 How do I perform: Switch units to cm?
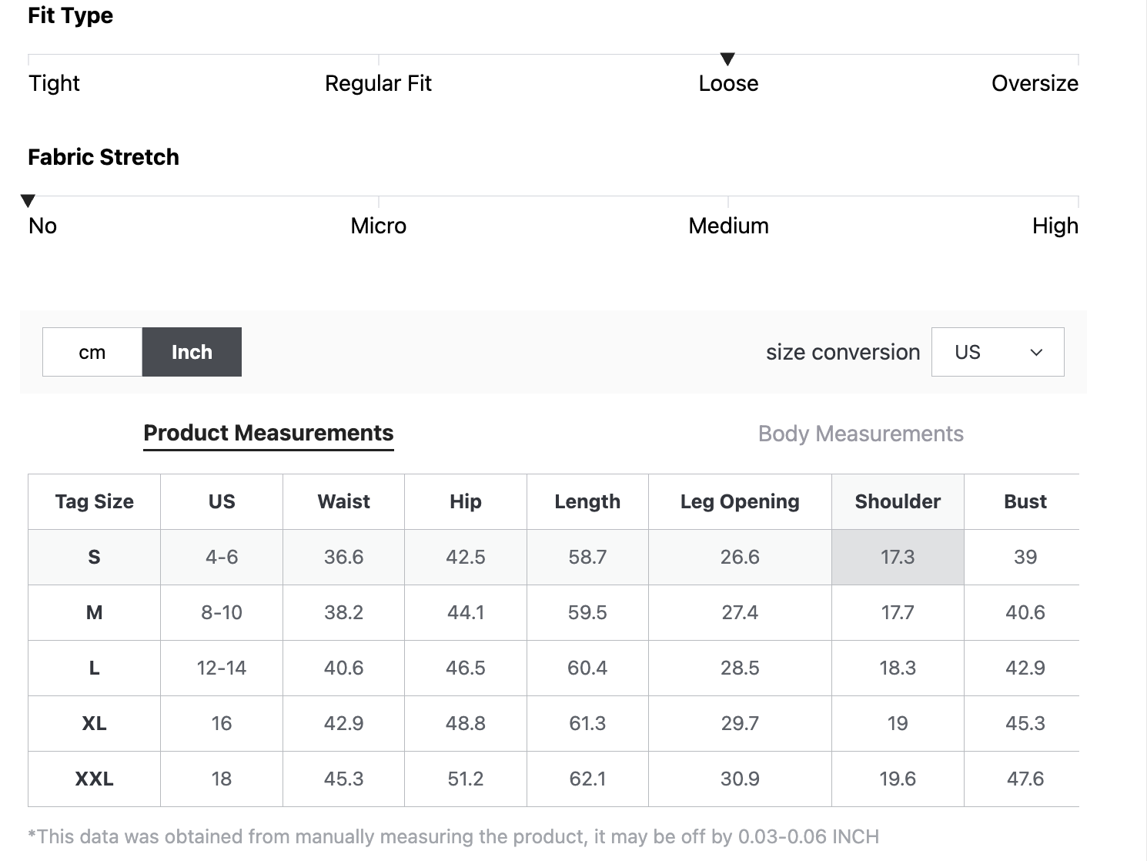click(x=92, y=352)
